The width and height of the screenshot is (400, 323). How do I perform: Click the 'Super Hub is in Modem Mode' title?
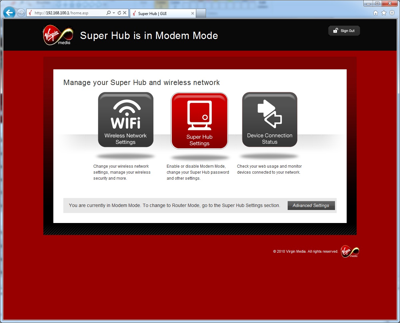[149, 36]
